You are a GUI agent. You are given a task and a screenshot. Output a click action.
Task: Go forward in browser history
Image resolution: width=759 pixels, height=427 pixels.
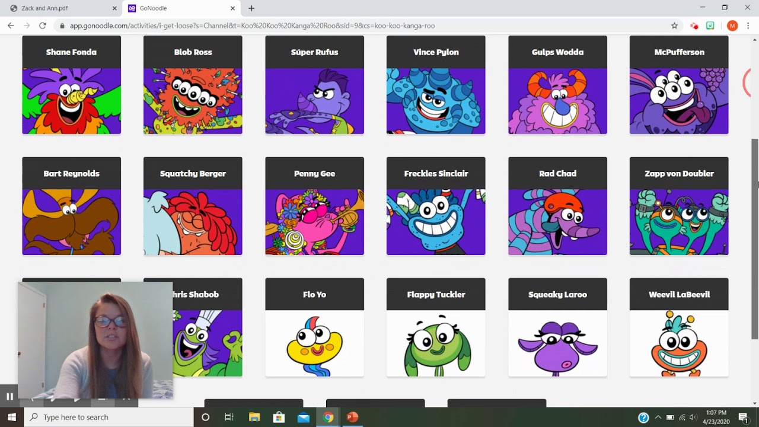pyautogui.click(x=26, y=26)
